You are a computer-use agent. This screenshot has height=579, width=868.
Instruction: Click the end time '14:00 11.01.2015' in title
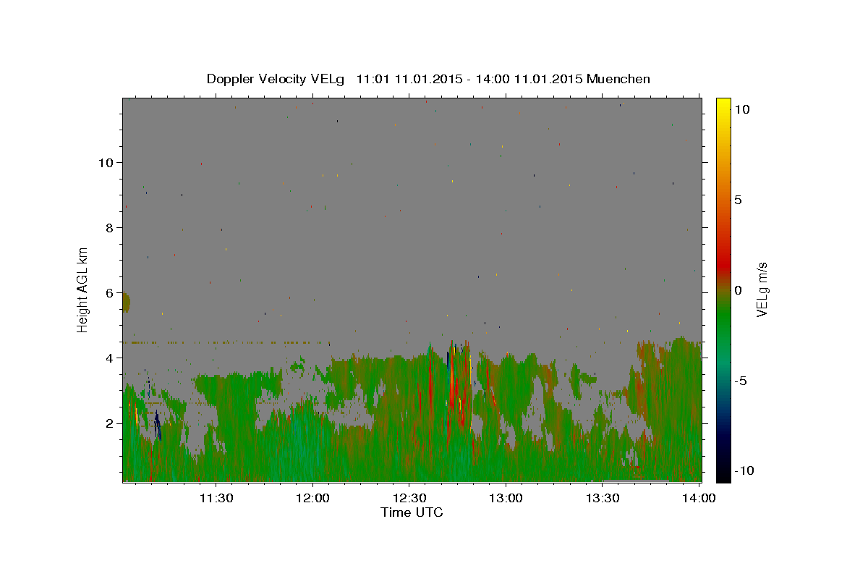[x=528, y=79]
